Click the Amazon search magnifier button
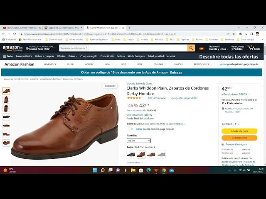Image resolution: width=266 pixels, height=199 pixels. pos(191,48)
